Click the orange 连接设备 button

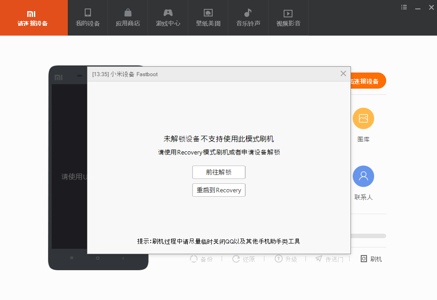368,81
